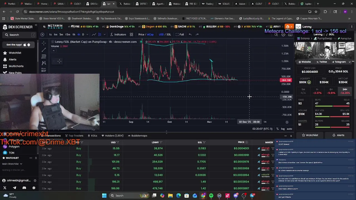
Task: Open the forecasting and measurement tool
Action: (x=44, y=70)
